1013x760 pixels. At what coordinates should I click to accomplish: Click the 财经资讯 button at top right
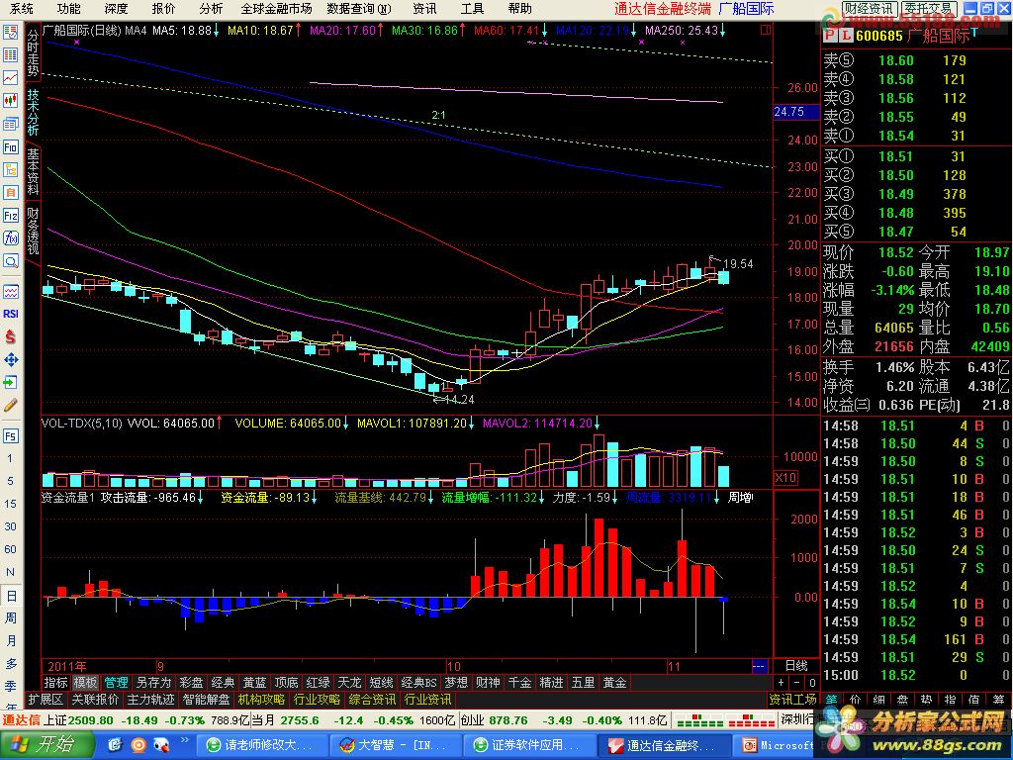(869, 8)
